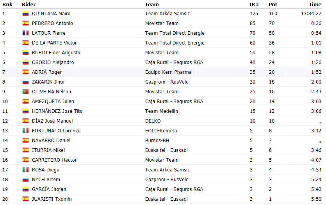The image size is (326, 205).
Task: Select rider RUBIO Einer Augusto
Action: [56, 53]
